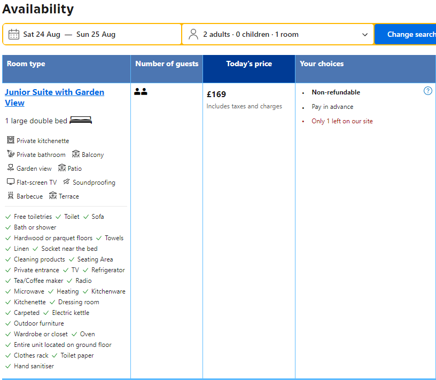This screenshot has width=436, height=380.
Task: Open the Sat 24 Aug date picker
Action: 42,35
